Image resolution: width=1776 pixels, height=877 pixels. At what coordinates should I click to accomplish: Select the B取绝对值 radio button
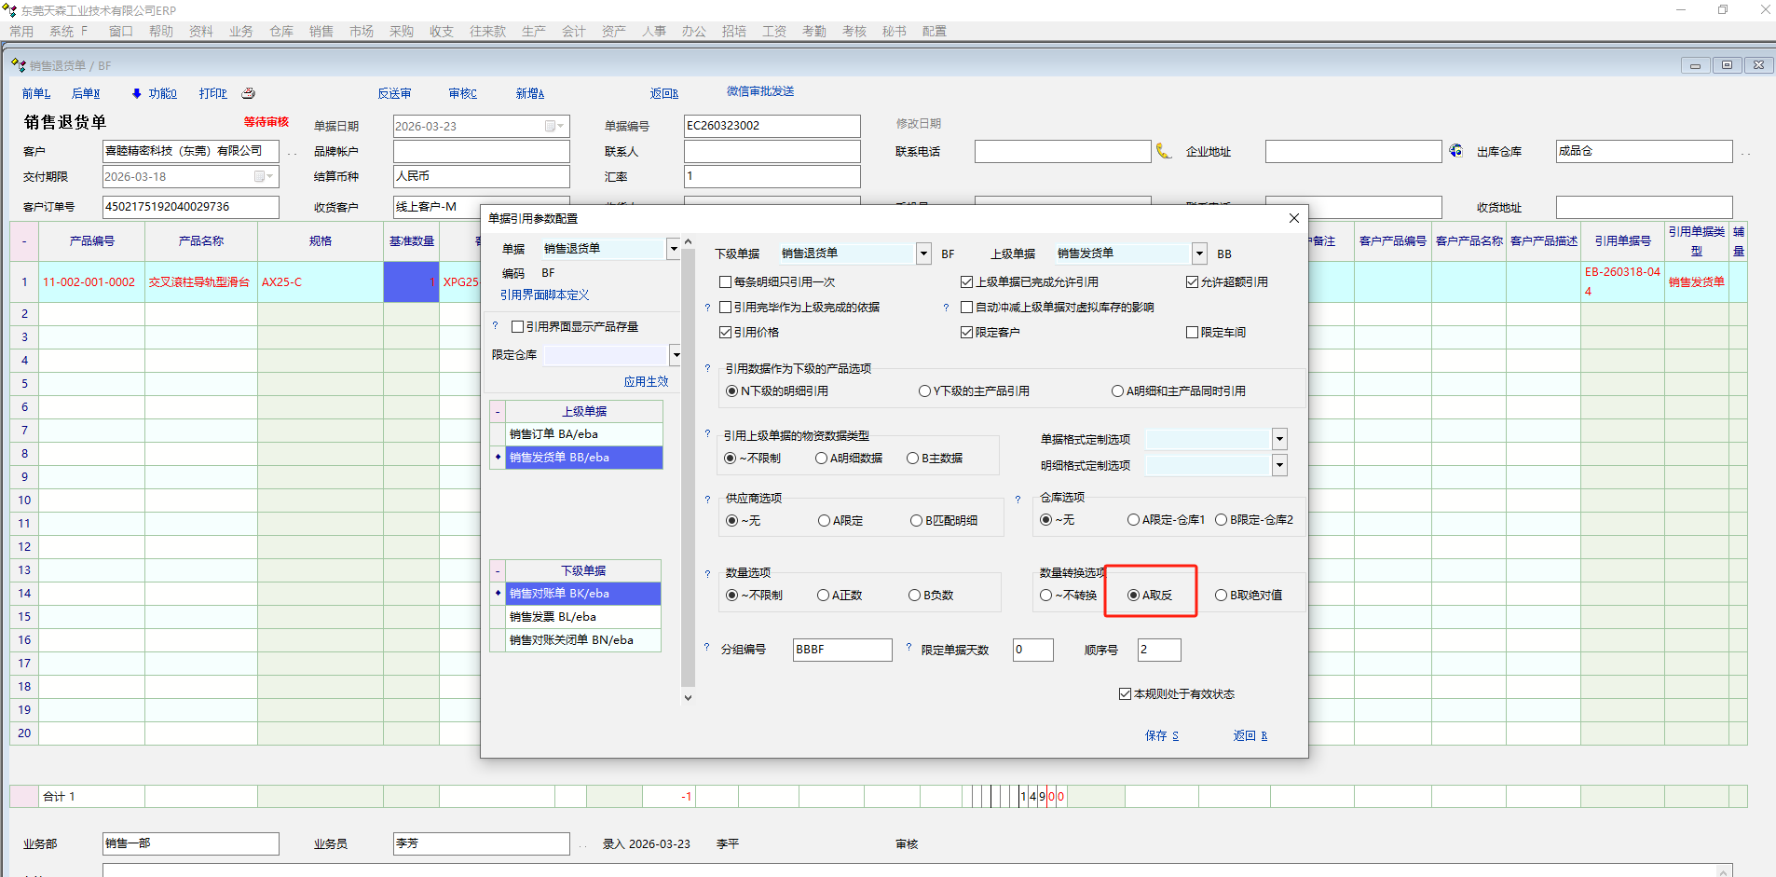pos(1221,596)
